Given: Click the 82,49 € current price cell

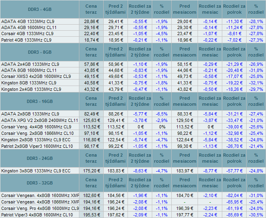Looking at the screenshot, I should tap(91, 114).
